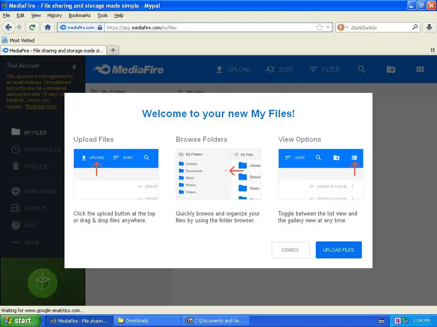
Task: Open the History menu
Action: click(x=55, y=15)
